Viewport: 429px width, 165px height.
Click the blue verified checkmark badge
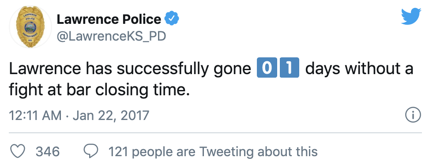pyautogui.click(x=172, y=19)
